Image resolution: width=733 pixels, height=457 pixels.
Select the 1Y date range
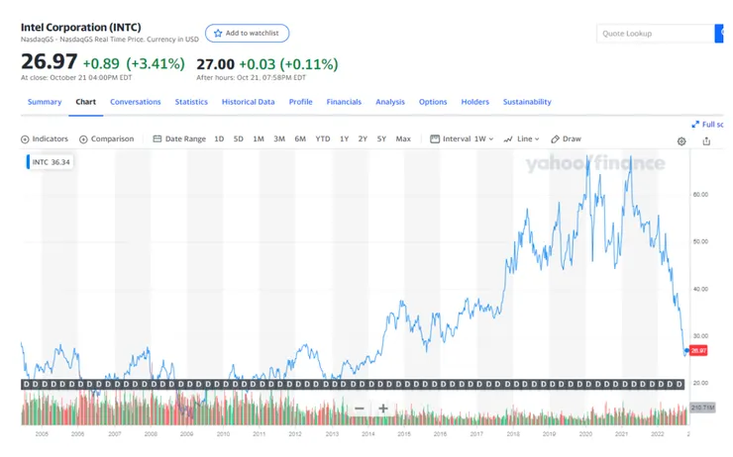[x=345, y=139]
